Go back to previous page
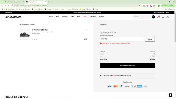Viewport: 176px width, 99px height. pos(2,6)
